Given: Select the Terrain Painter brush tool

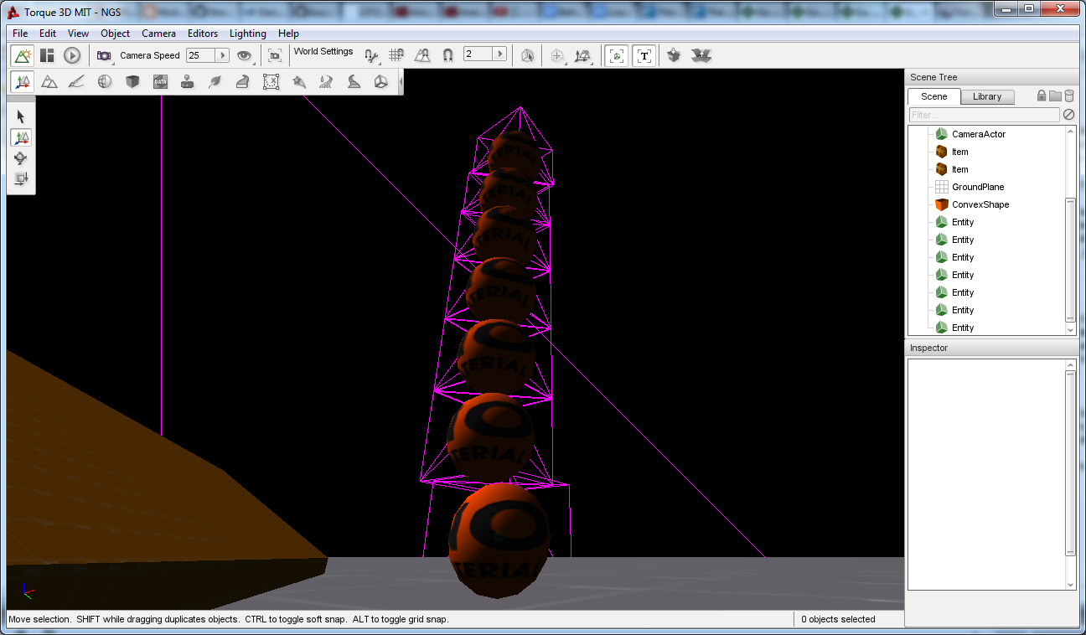Looking at the screenshot, I should point(76,81).
